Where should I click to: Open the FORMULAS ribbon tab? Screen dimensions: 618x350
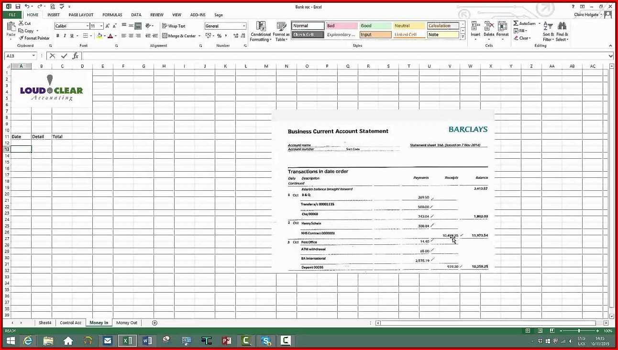click(112, 15)
